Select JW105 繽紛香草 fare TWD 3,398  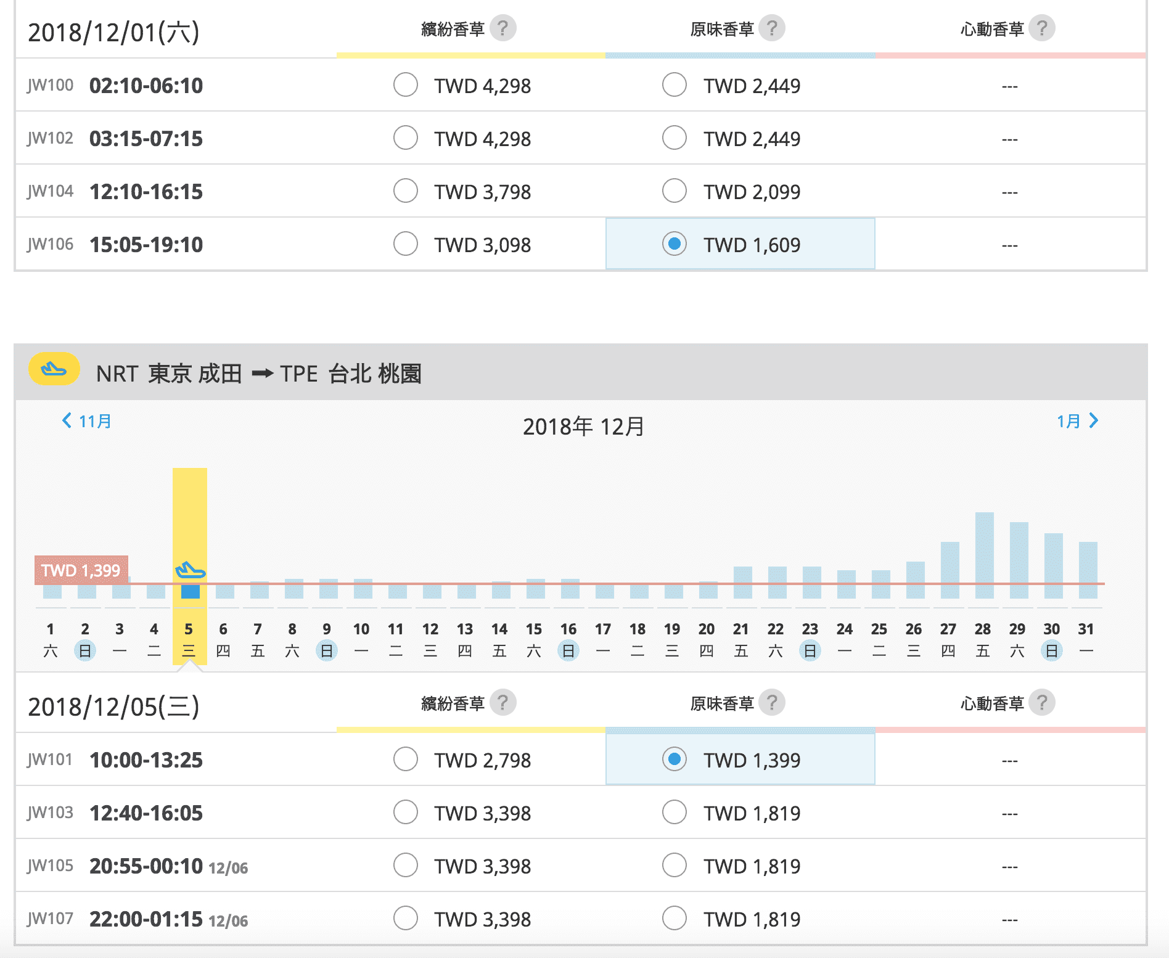[x=406, y=866]
